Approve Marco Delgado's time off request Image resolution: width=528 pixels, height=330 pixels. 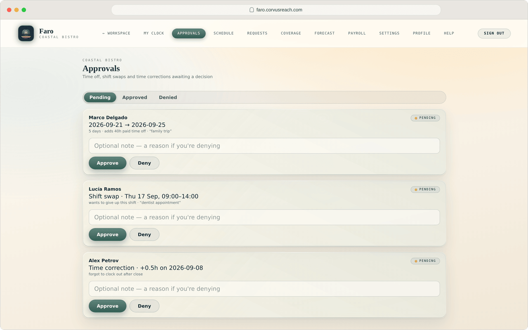(x=107, y=163)
